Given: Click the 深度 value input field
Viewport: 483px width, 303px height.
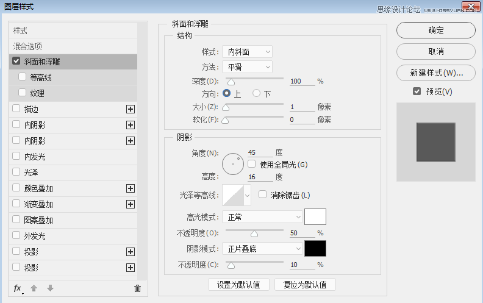Looking at the screenshot, I should pos(302,81).
